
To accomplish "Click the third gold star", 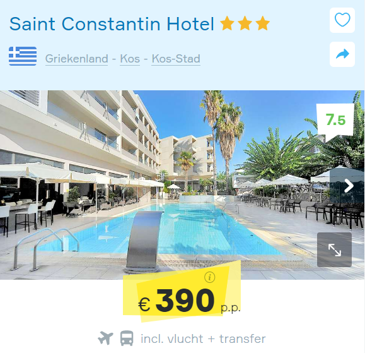I will pyautogui.click(x=263, y=23).
